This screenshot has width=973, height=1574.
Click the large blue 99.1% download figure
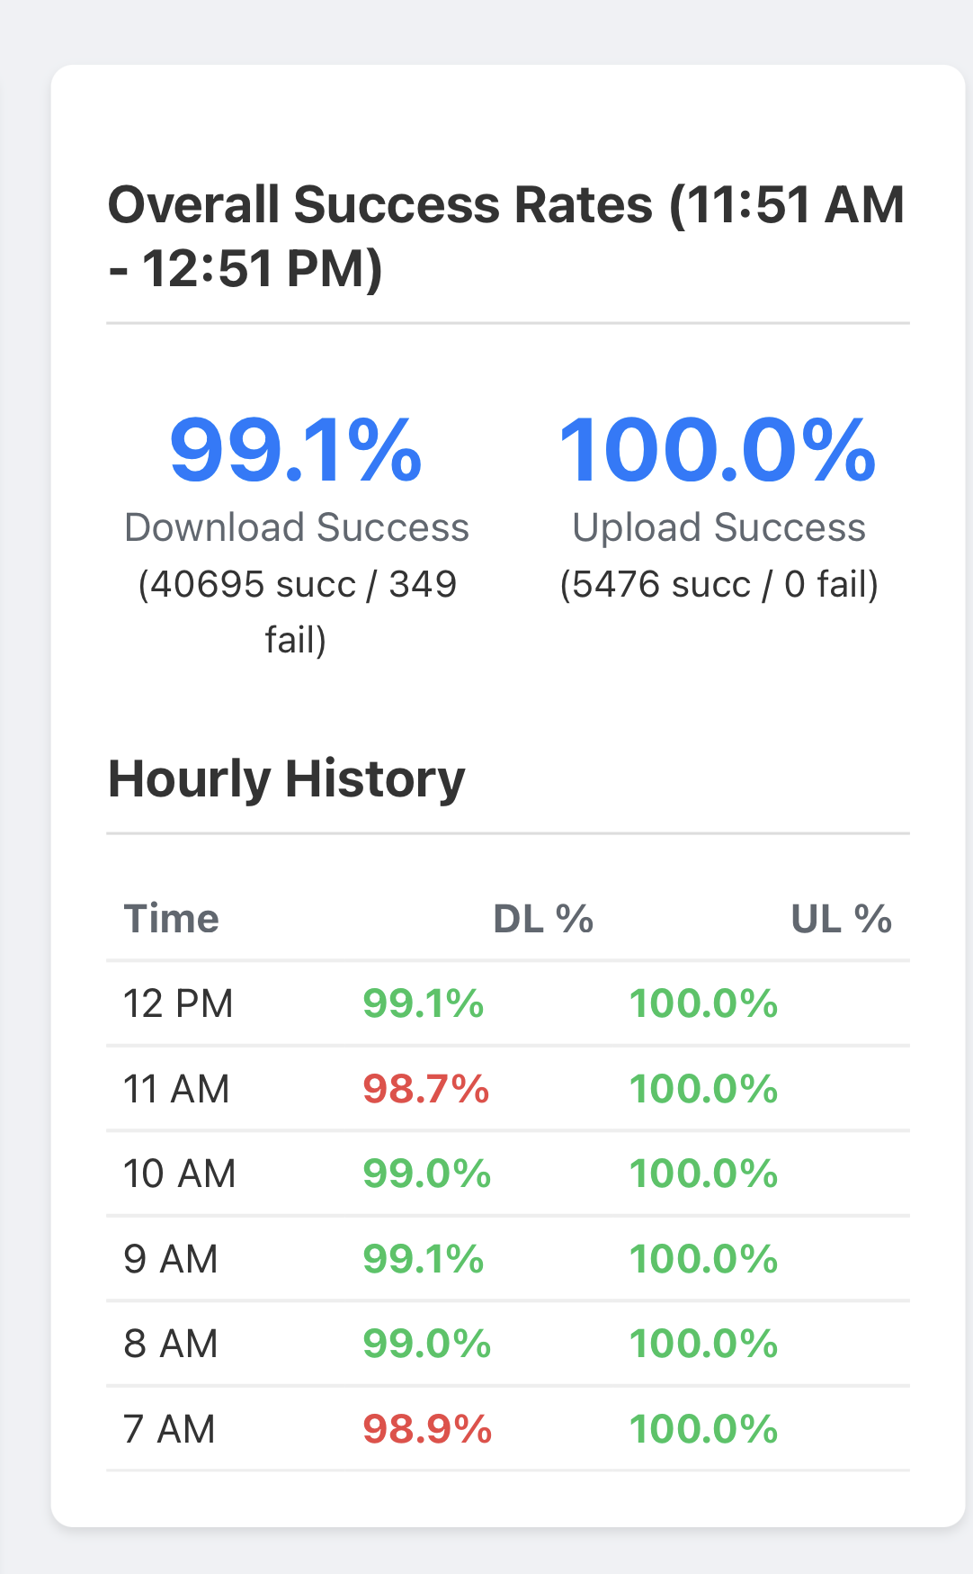point(296,449)
